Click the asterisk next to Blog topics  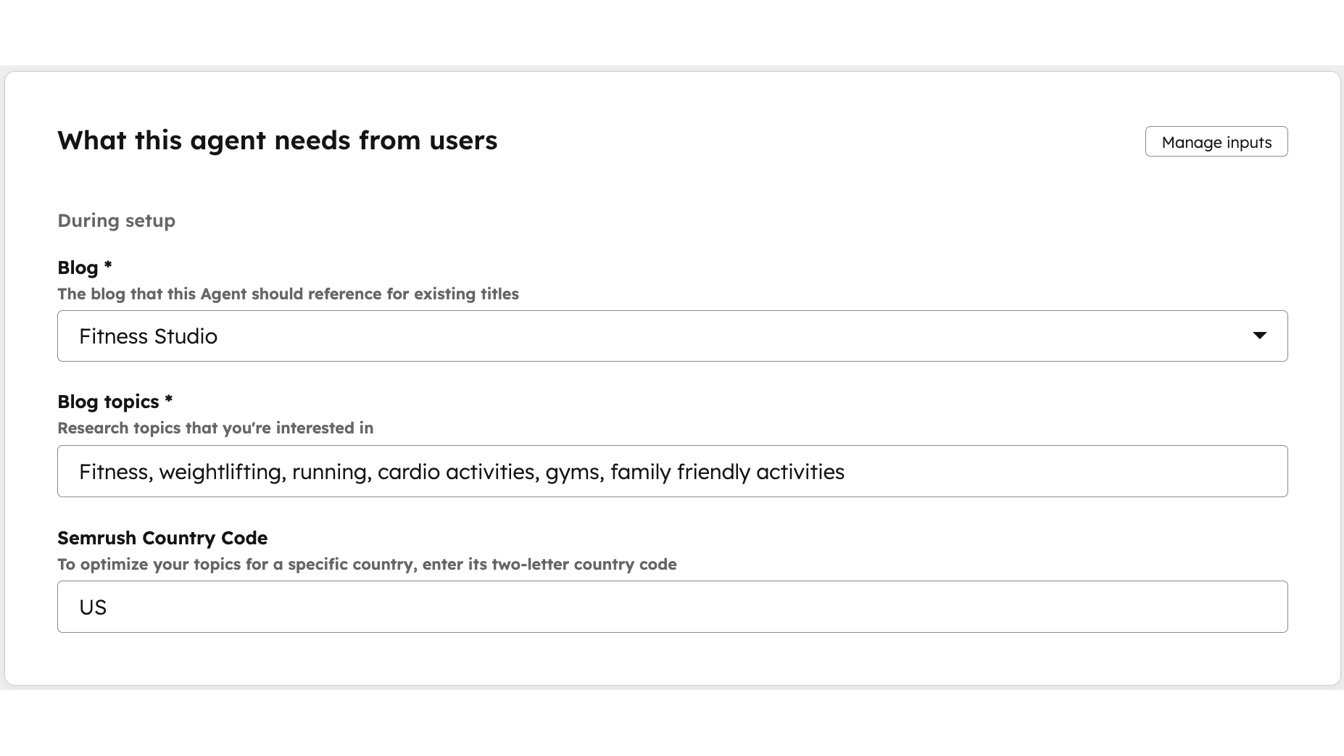pos(168,399)
